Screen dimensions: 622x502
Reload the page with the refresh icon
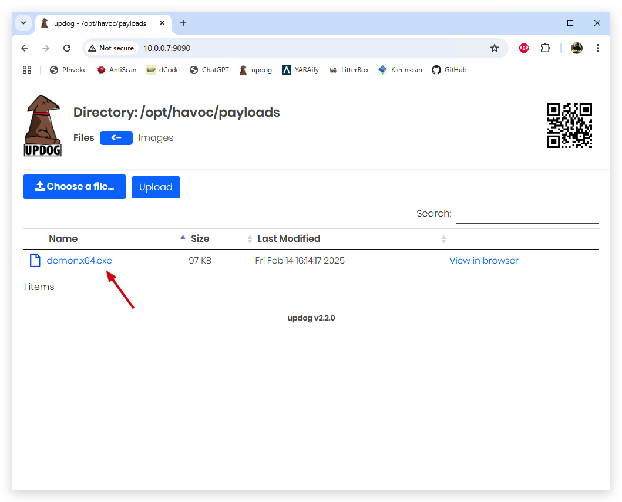pos(67,48)
